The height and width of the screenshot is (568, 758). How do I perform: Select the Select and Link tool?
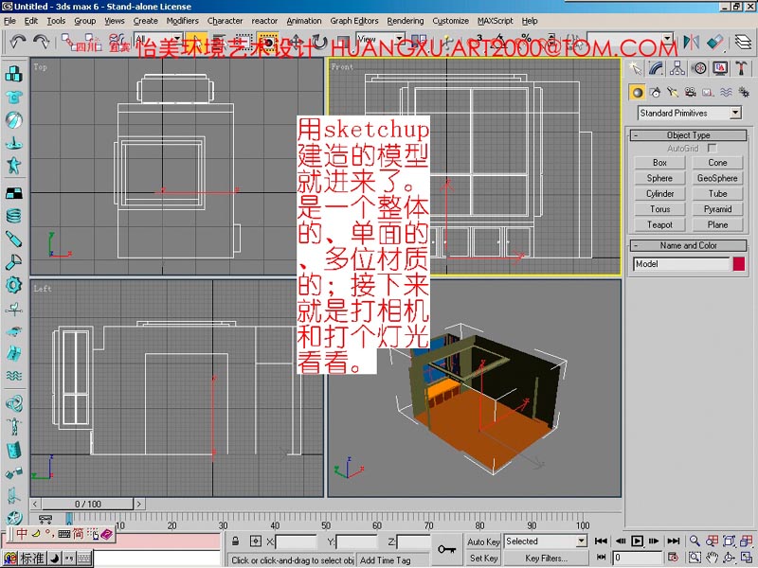click(67, 42)
